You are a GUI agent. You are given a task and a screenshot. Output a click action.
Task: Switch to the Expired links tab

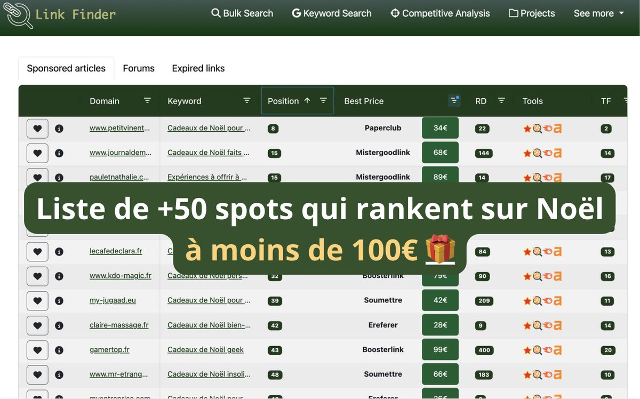[198, 68]
